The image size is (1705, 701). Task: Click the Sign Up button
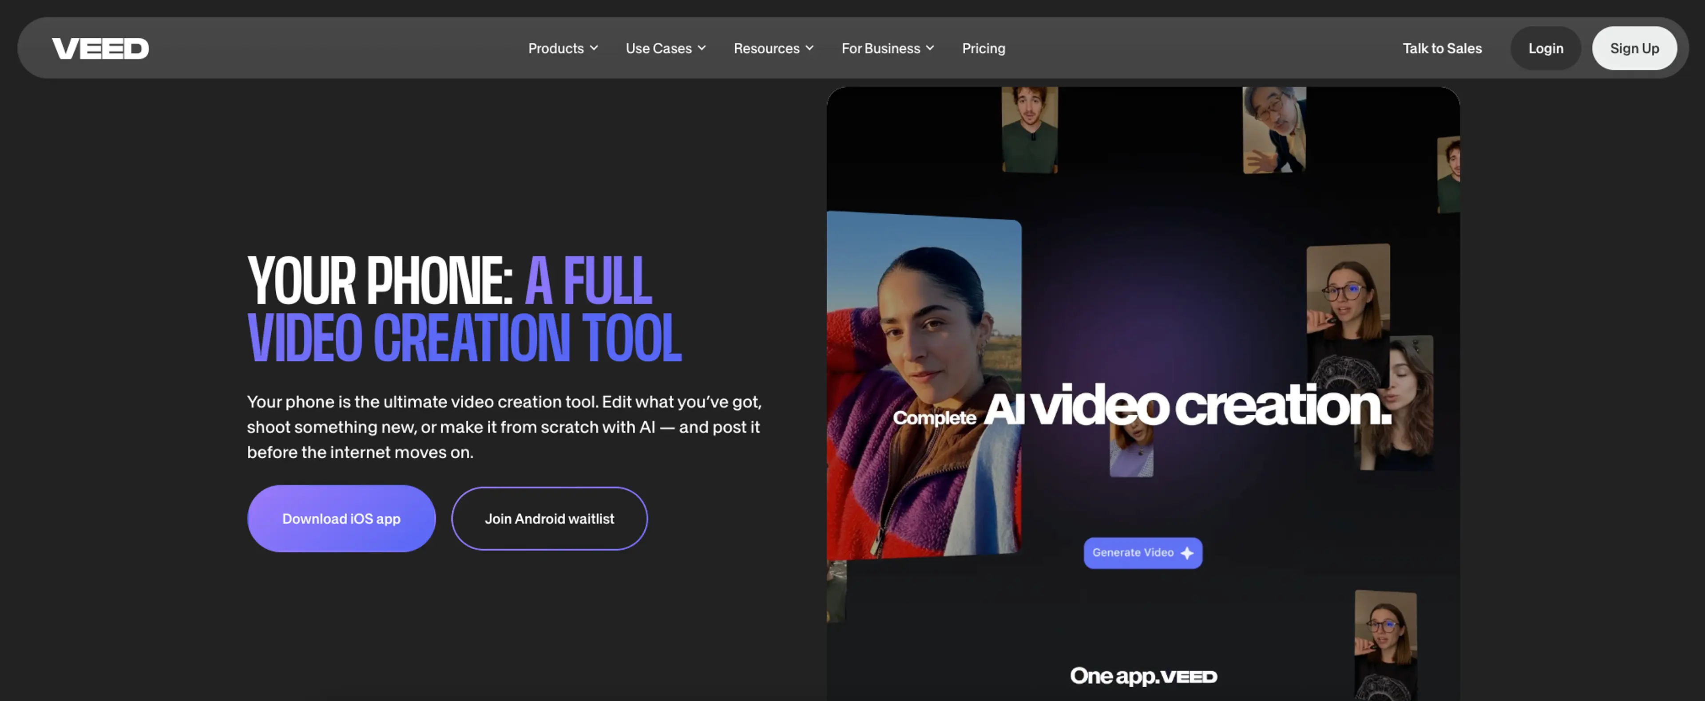(1634, 48)
